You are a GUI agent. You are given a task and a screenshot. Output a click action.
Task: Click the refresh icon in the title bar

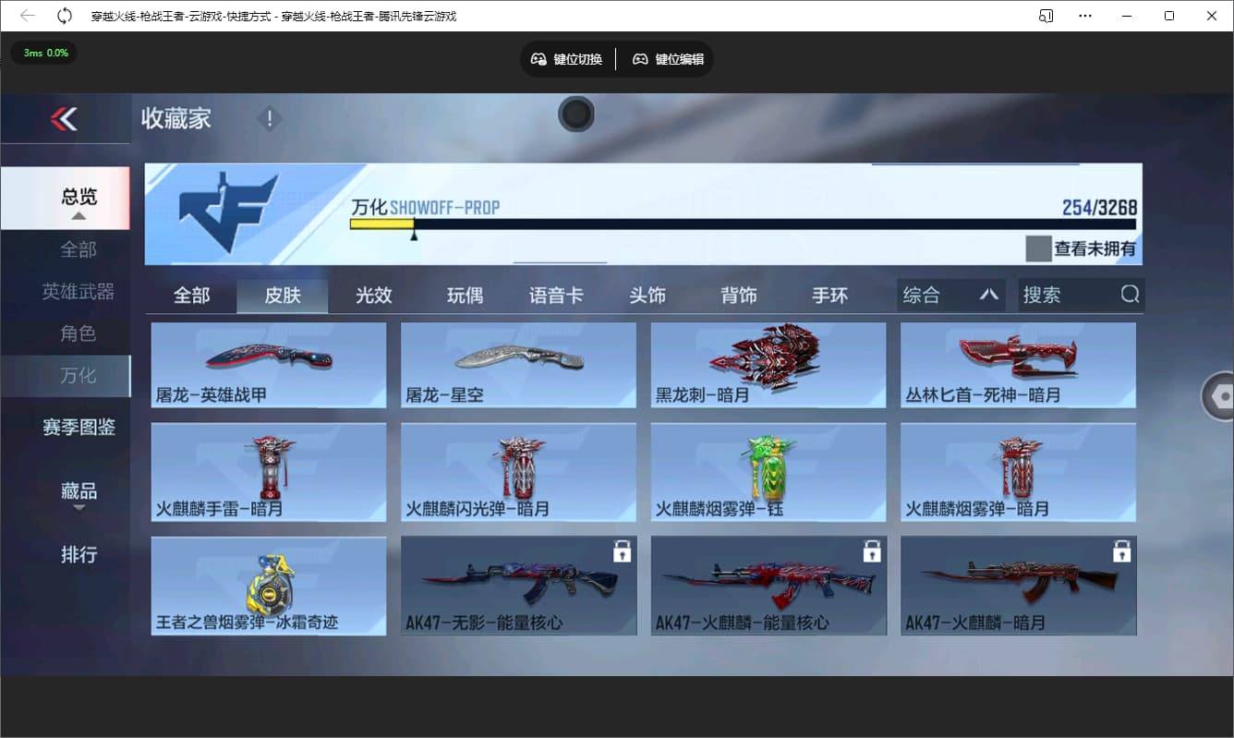[63, 15]
